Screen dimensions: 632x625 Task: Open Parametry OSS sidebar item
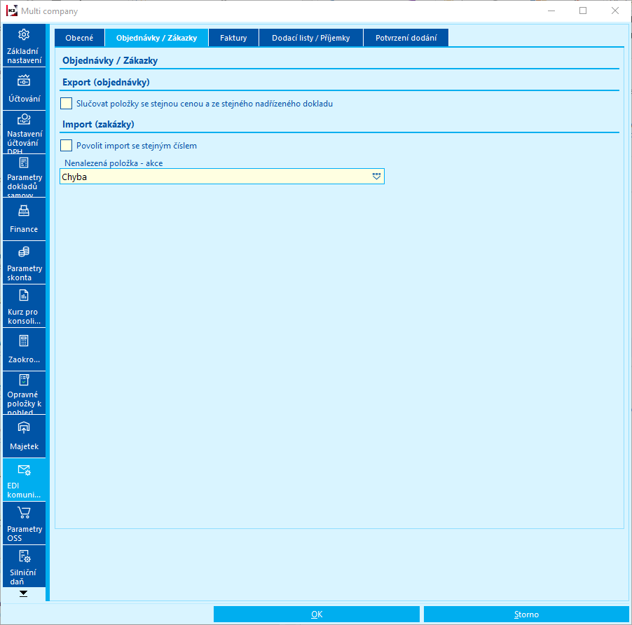tap(24, 524)
